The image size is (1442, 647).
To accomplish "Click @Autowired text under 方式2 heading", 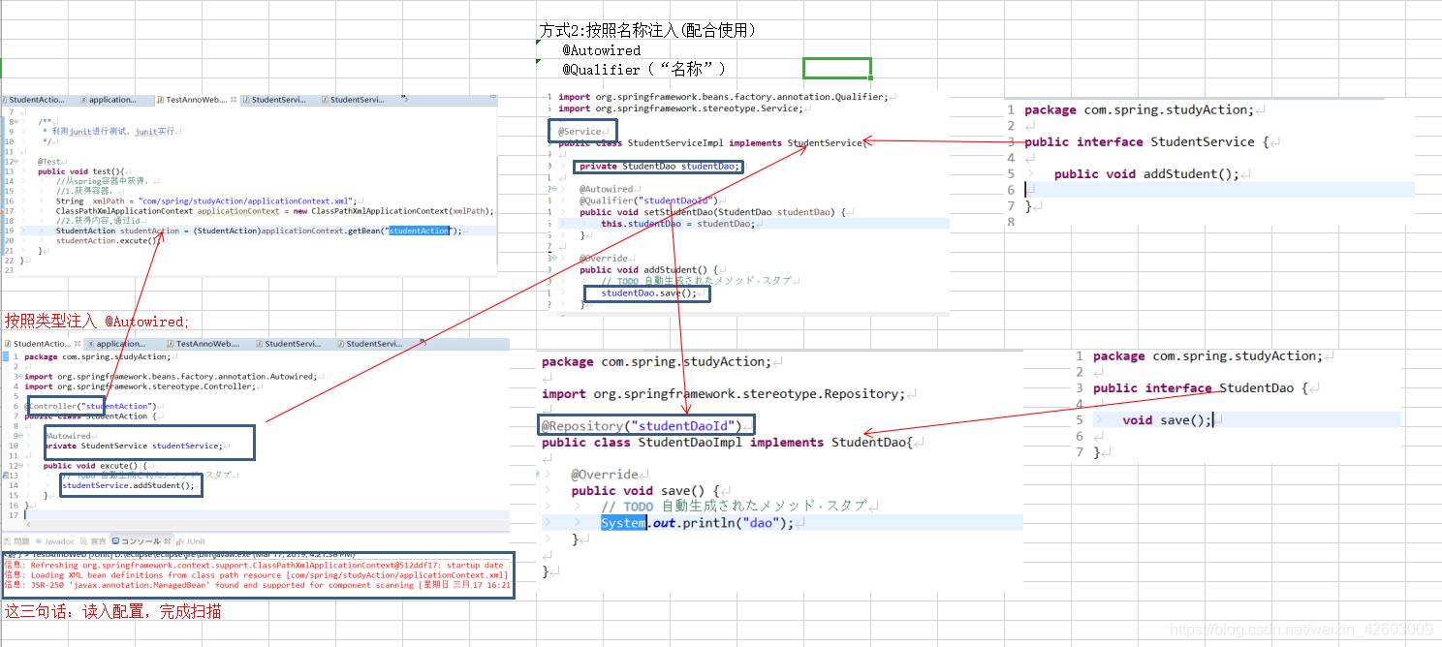I will pos(601,50).
